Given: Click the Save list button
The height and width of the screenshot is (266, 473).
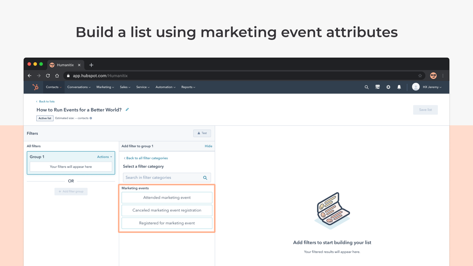Looking at the screenshot, I should (425, 110).
